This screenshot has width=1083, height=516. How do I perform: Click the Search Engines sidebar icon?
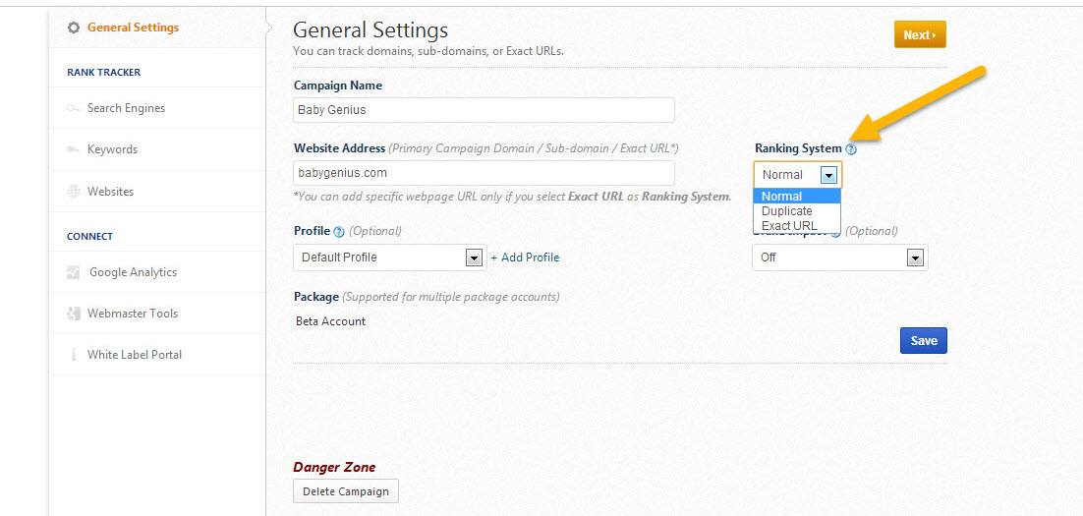tap(73, 108)
